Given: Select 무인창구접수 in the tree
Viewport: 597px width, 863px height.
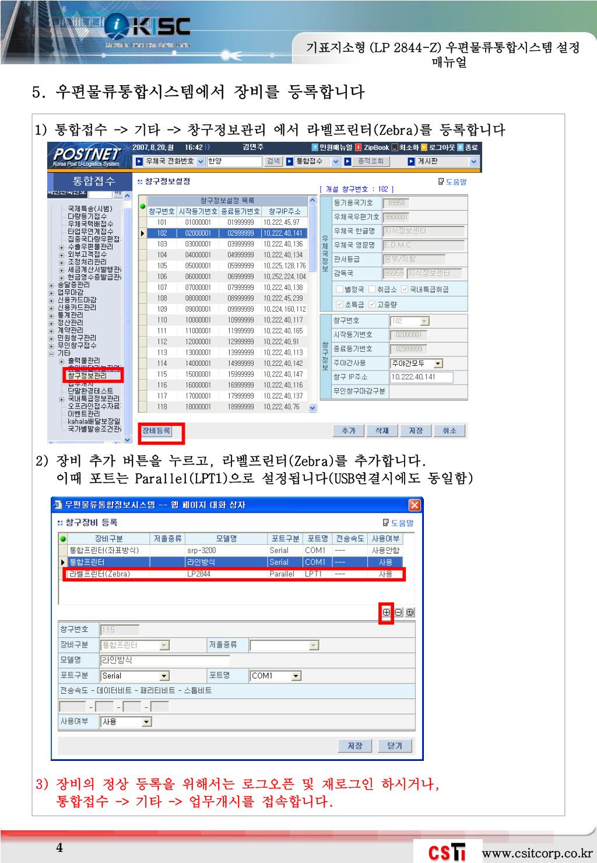Looking at the screenshot, I should coord(77,345).
